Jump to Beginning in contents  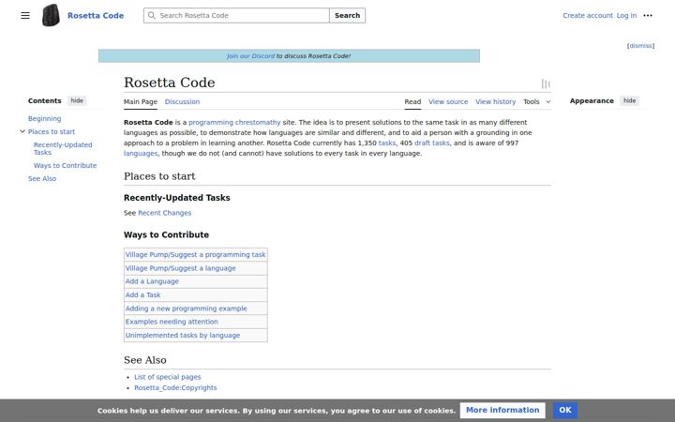point(44,118)
